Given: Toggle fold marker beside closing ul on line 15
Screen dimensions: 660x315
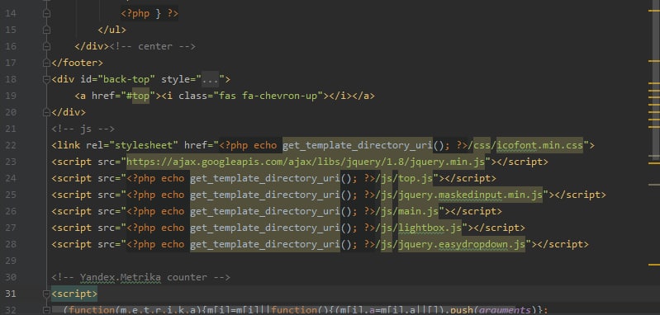Looking at the screenshot, I should point(46,30).
